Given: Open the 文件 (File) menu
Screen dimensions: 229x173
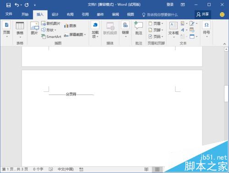Looking at the screenshot, I should pyautogui.click(x=9, y=14).
